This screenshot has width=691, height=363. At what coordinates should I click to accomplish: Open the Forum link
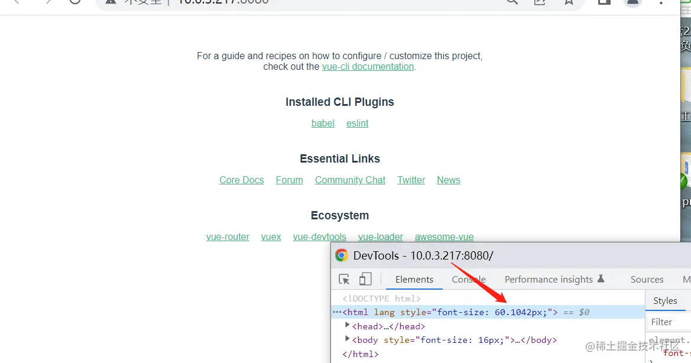pyautogui.click(x=290, y=180)
